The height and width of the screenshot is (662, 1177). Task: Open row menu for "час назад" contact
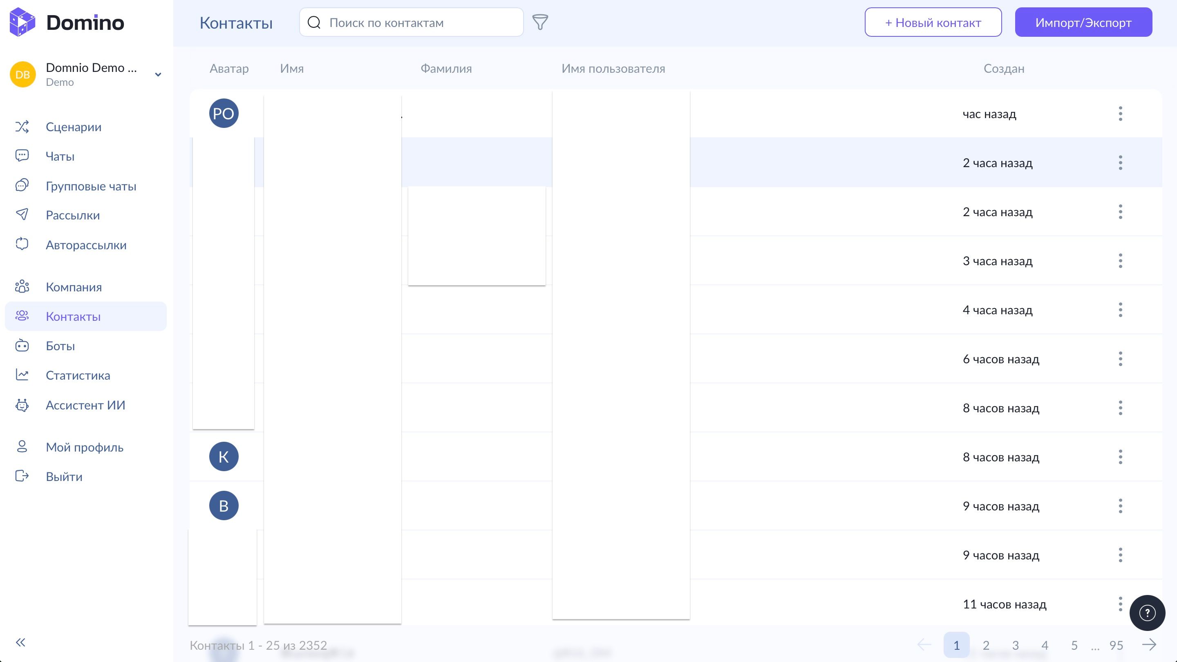(x=1120, y=114)
